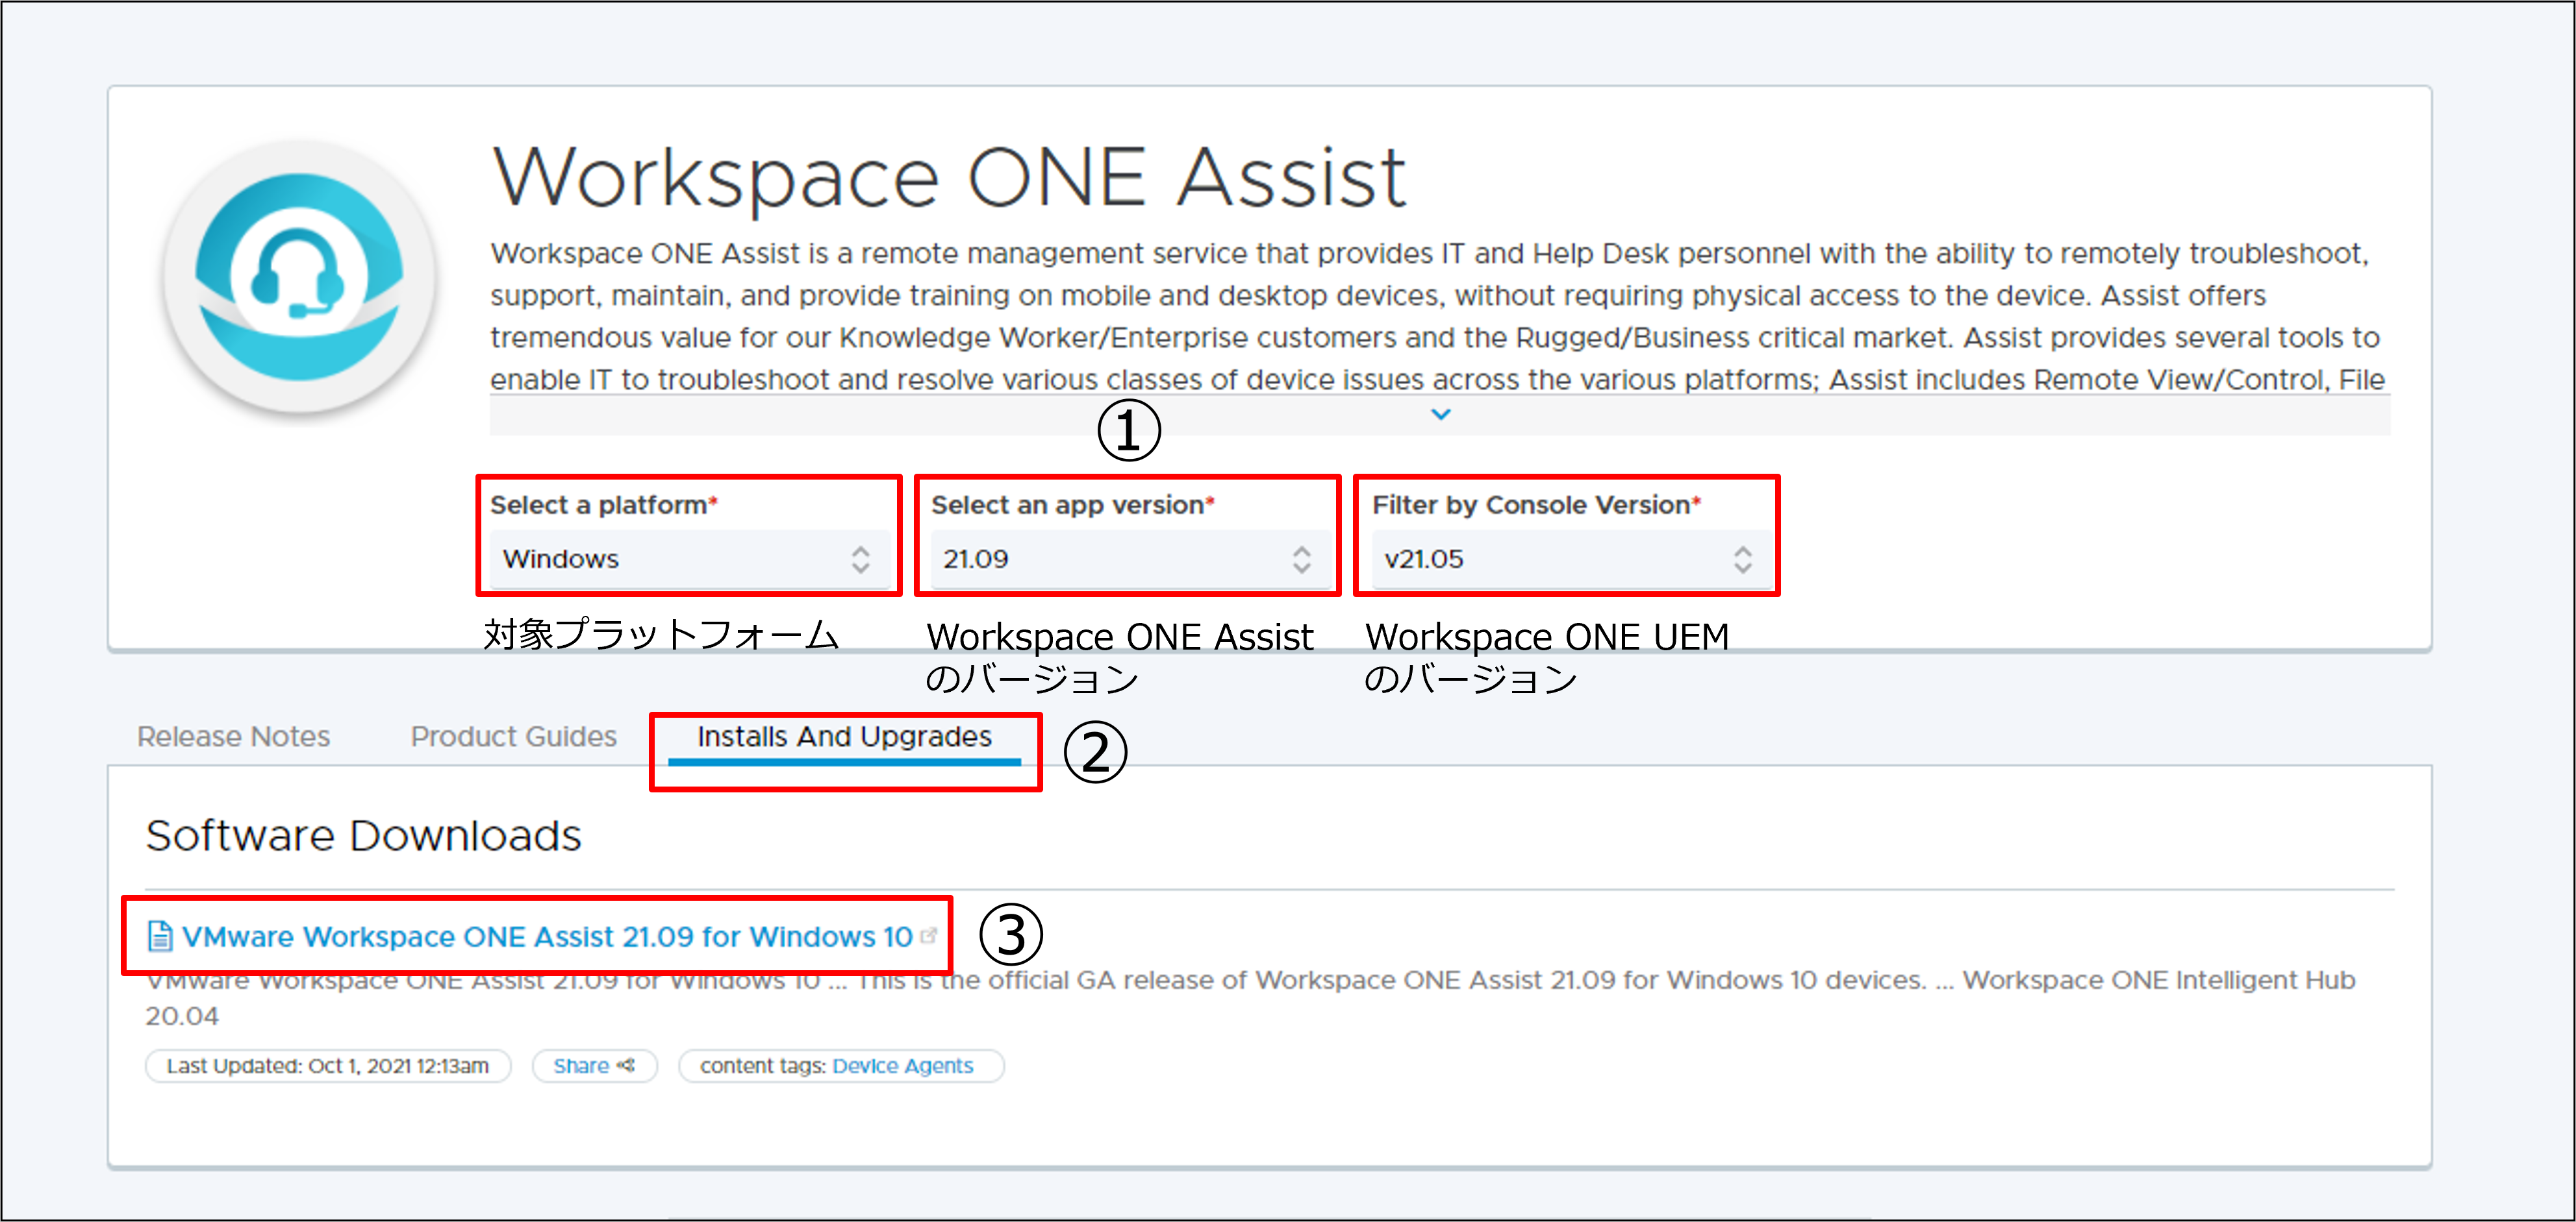
Task: Click the stepper arrows beside Windows
Action: click(x=860, y=559)
